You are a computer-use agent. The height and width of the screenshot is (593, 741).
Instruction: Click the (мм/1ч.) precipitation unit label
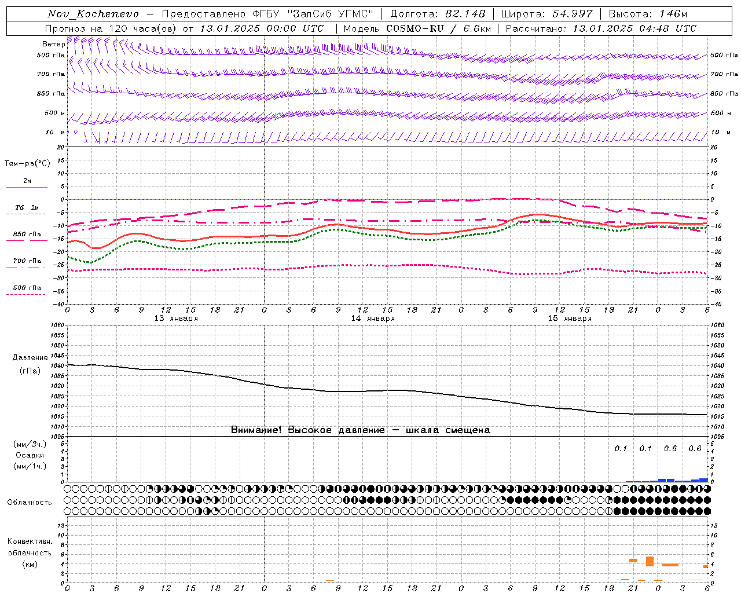click(x=30, y=466)
